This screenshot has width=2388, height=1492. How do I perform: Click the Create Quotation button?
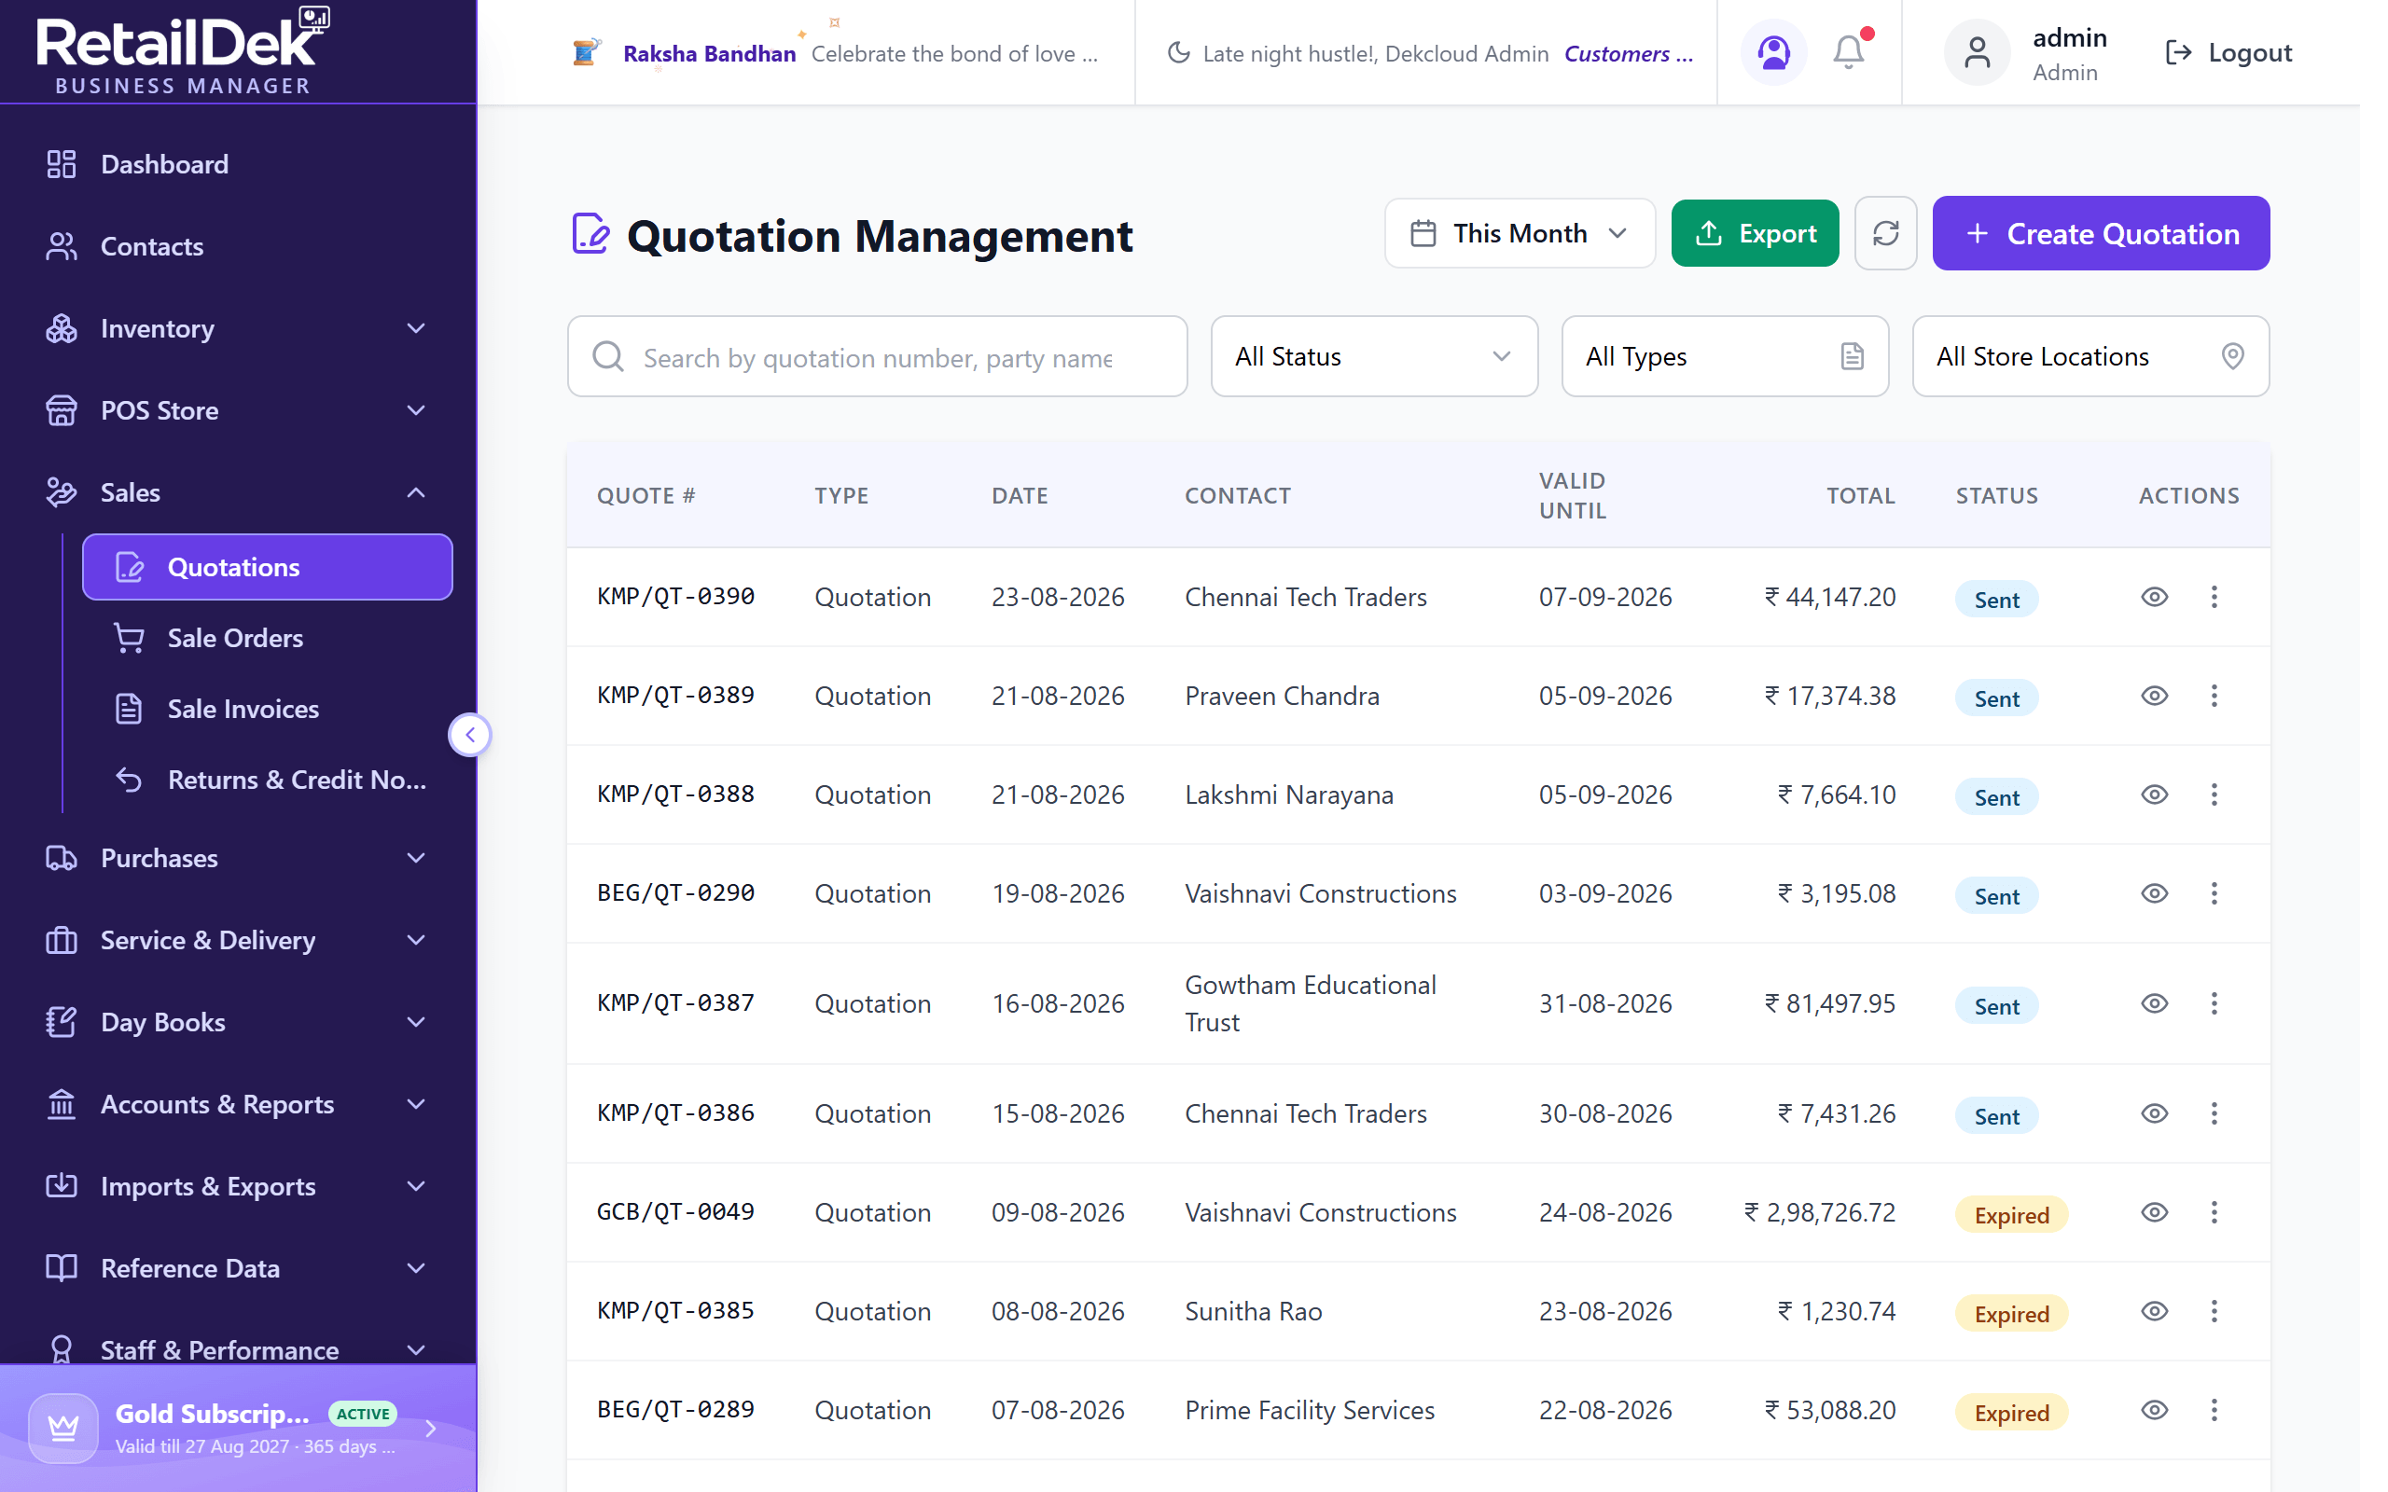(2100, 233)
